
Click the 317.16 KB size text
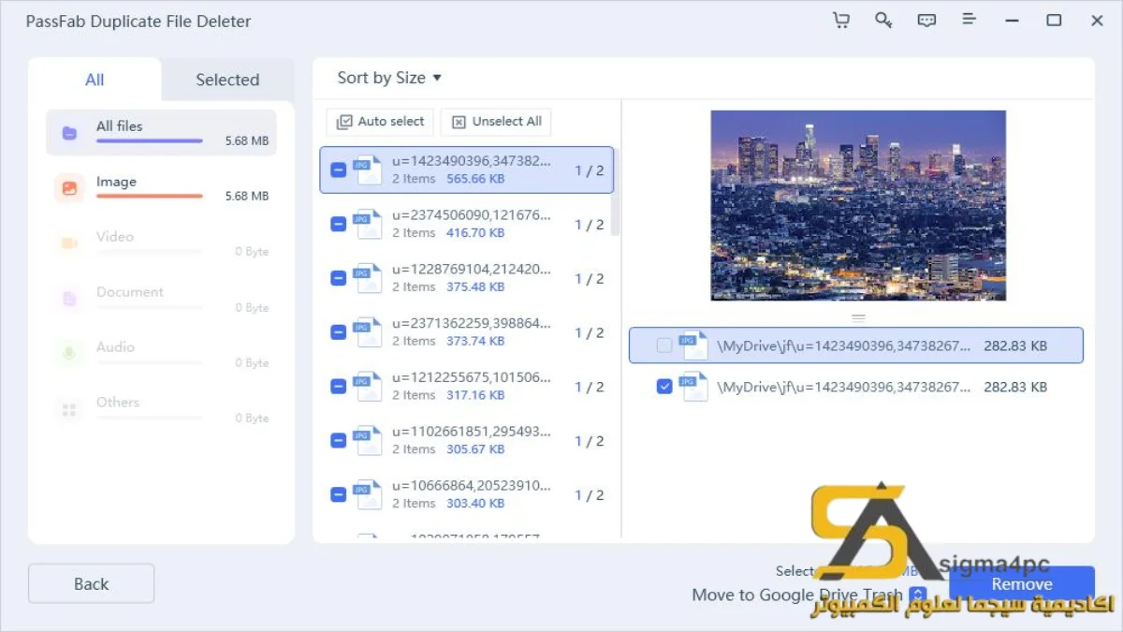(475, 396)
